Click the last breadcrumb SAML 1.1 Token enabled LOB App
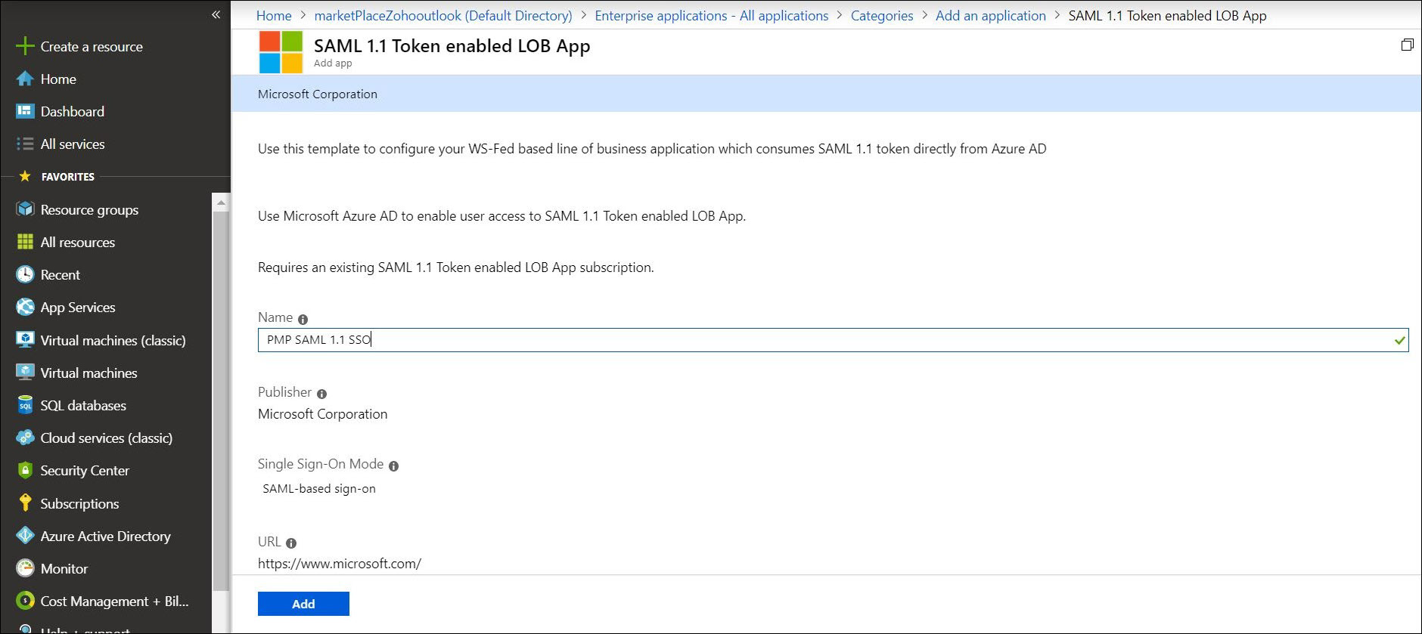 [1167, 15]
